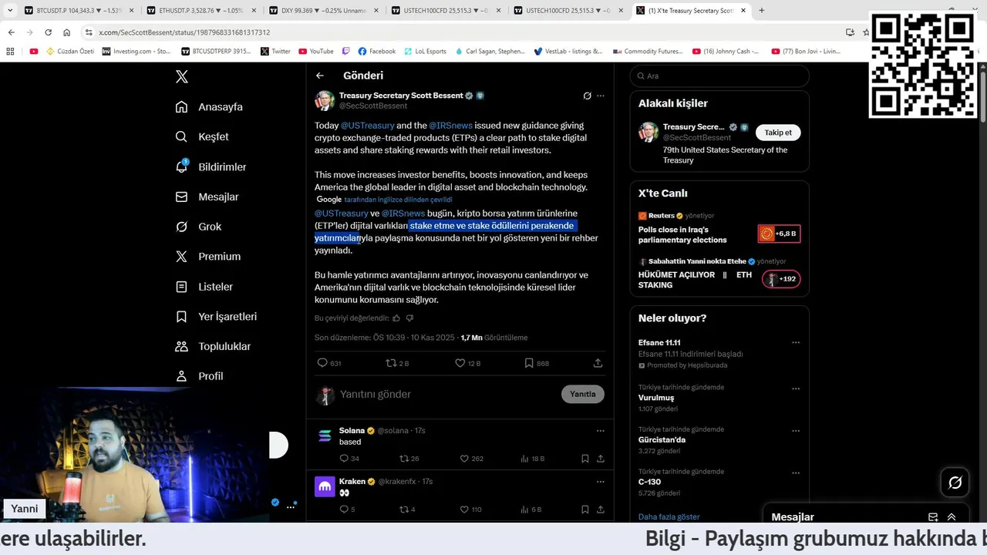The width and height of the screenshot is (987, 555).
Task: Open Mesajlar in the left sidebar
Action: [x=207, y=197]
